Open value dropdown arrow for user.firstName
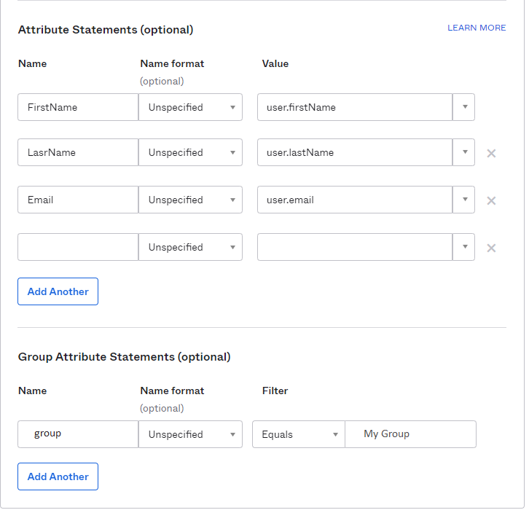The width and height of the screenshot is (529, 510). (x=464, y=107)
